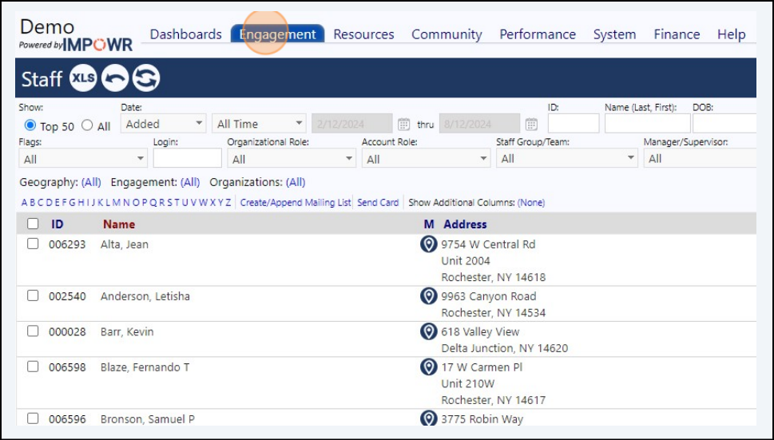This screenshot has width=774, height=440.
Task: Filter names by letter M
Action: [x=117, y=203]
